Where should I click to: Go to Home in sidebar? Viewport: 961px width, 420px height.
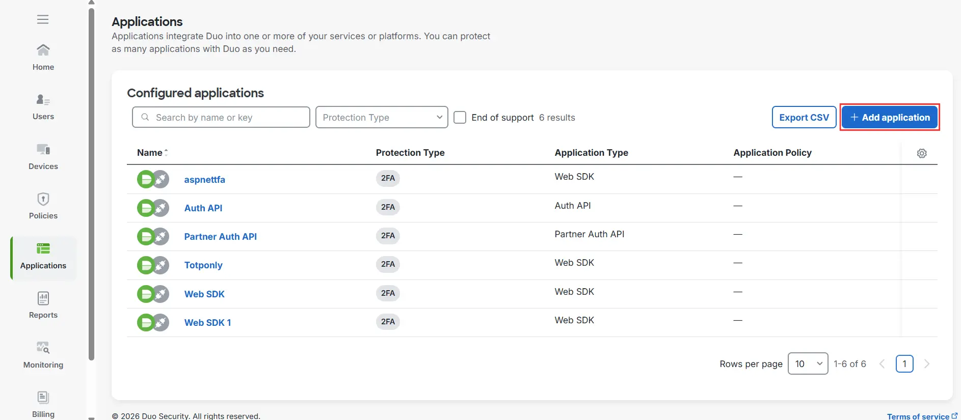(43, 57)
